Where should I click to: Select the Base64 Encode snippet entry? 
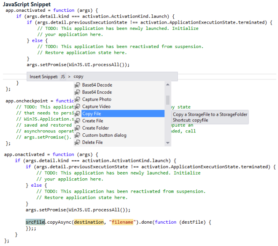pyautogui.click(x=97, y=92)
